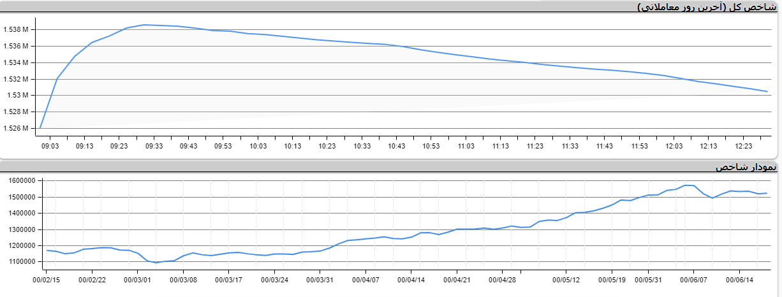Click the 'نمودار شاخص' panel header
782x297 pixels.
[x=746, y=167]
